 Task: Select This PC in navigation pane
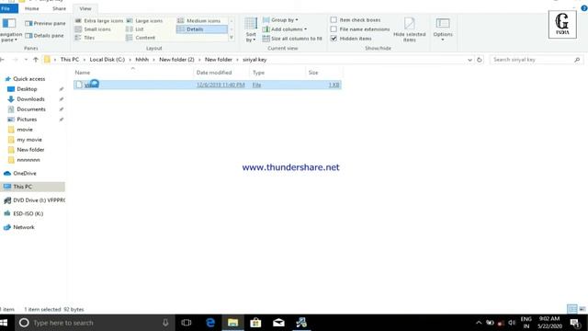32,187
